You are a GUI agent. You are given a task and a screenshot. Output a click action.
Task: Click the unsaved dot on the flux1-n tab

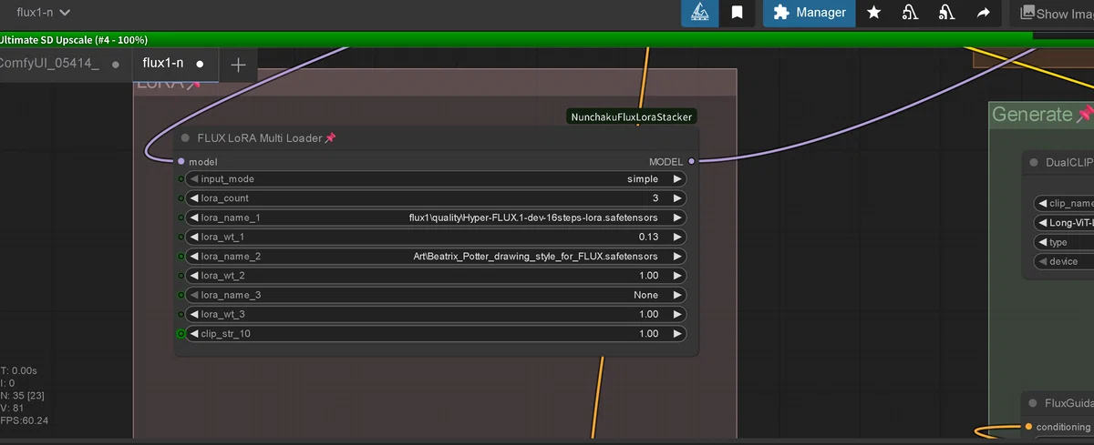(200, 65)
